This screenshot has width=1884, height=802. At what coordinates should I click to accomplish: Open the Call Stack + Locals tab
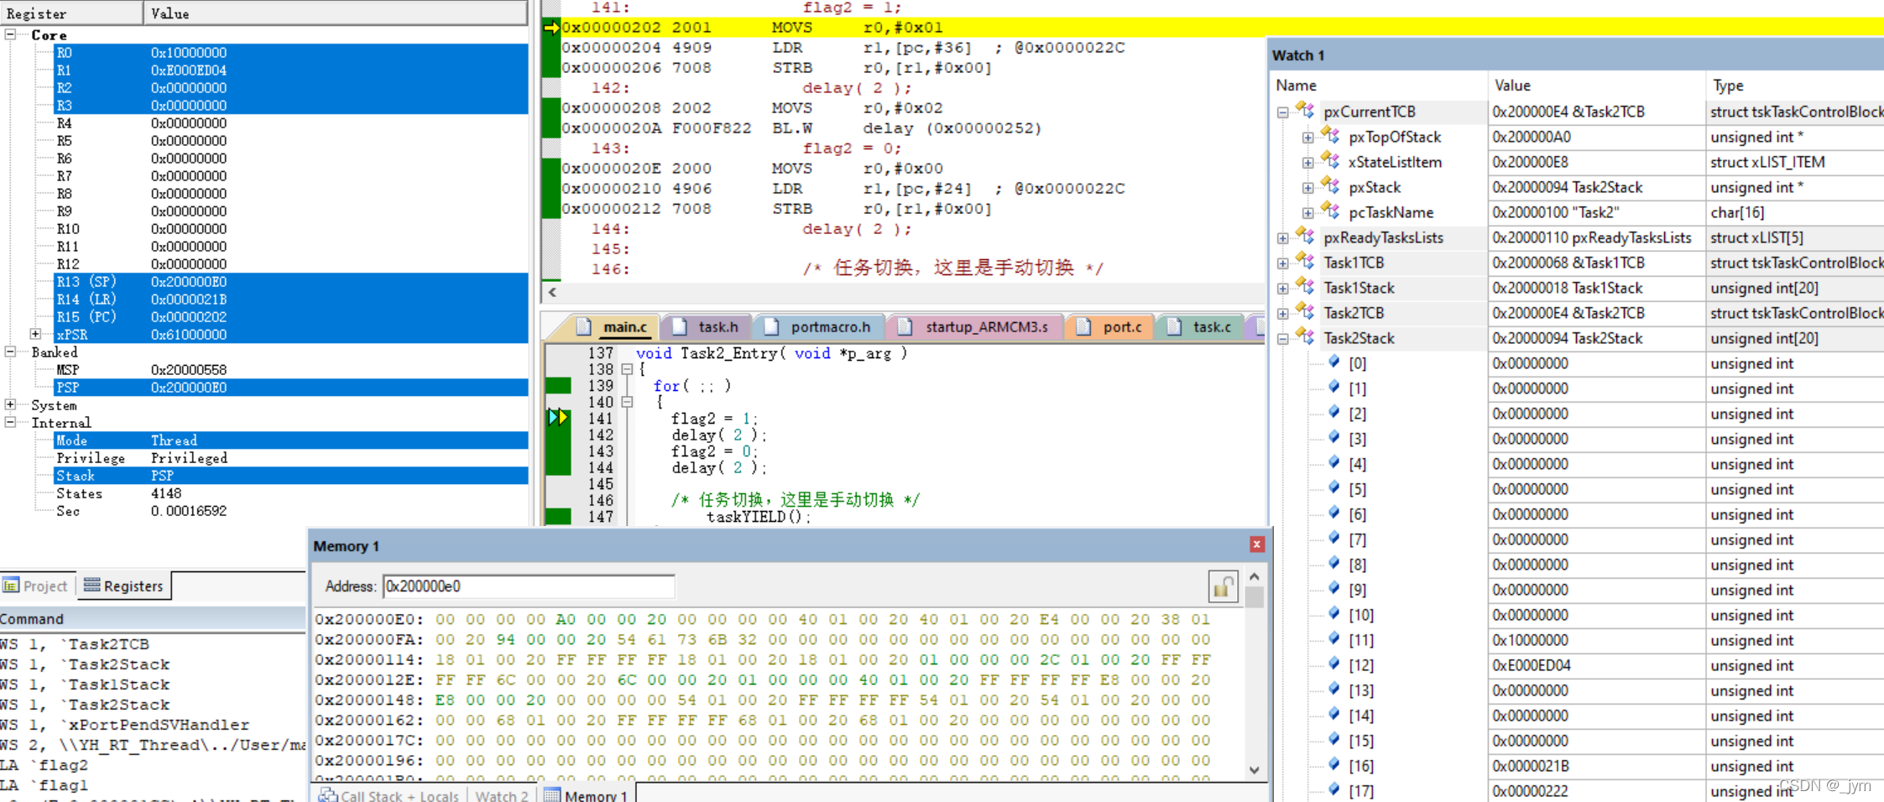pos(389,794)
